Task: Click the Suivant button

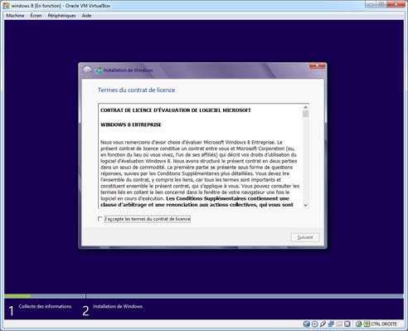Action: pos(305,237)
